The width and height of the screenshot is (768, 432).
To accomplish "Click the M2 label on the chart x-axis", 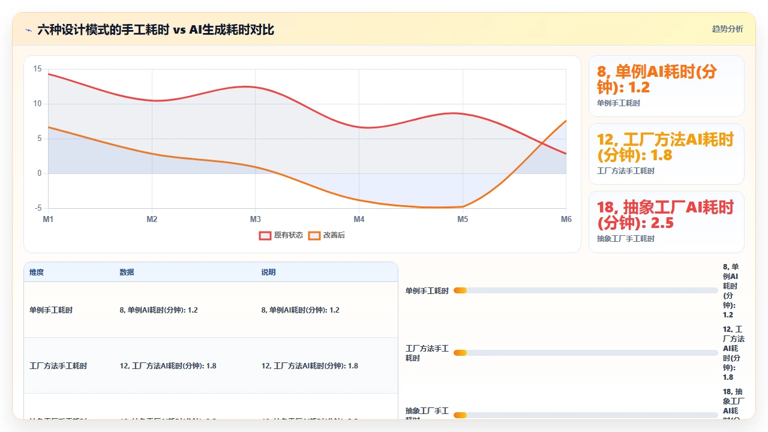I will click(x=152, y=220).
